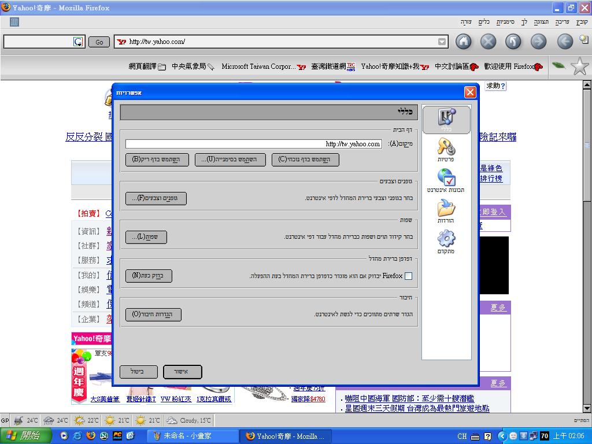The width and height of the screenshot is (592, 444).
Task: Click the Fonts & Colors (גופנים וצבעים) button
Action: pyautogui.click(x=156, y=198)
